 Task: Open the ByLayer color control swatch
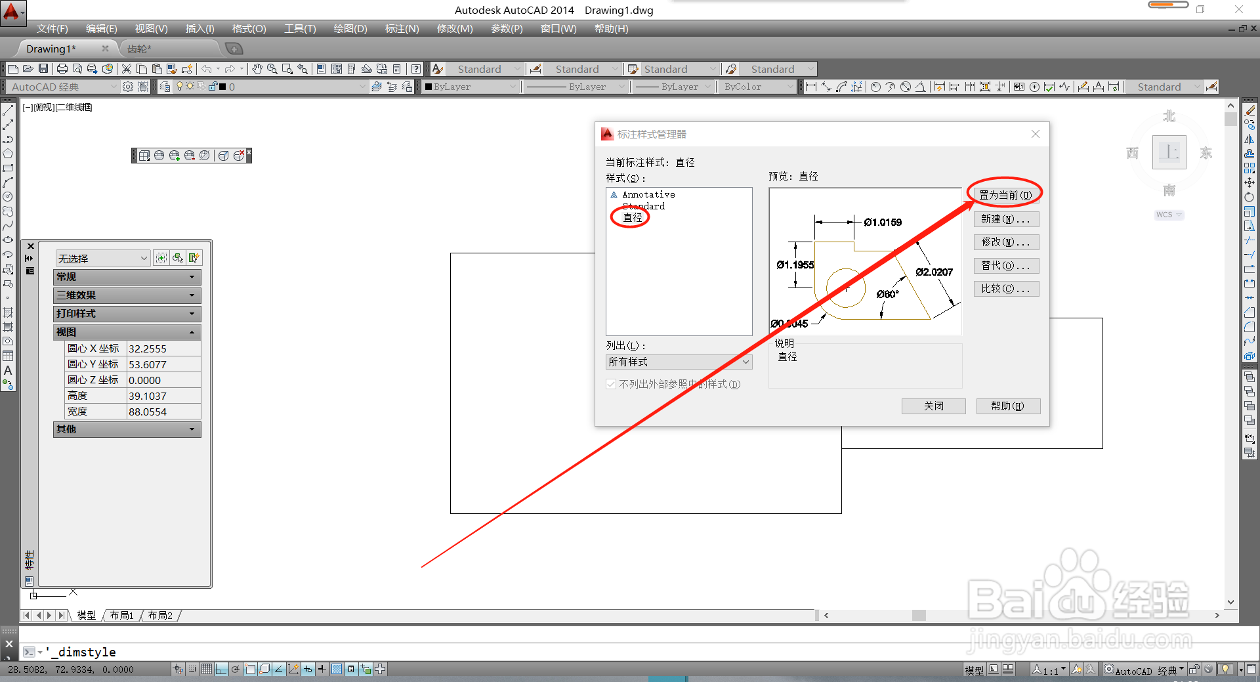[471, 87]
